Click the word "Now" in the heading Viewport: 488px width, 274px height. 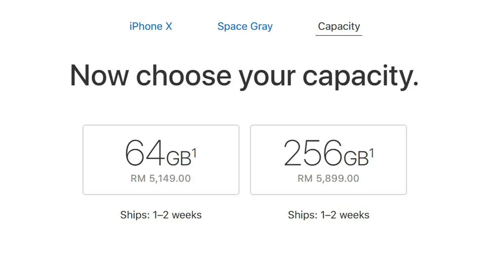[99, 76]
